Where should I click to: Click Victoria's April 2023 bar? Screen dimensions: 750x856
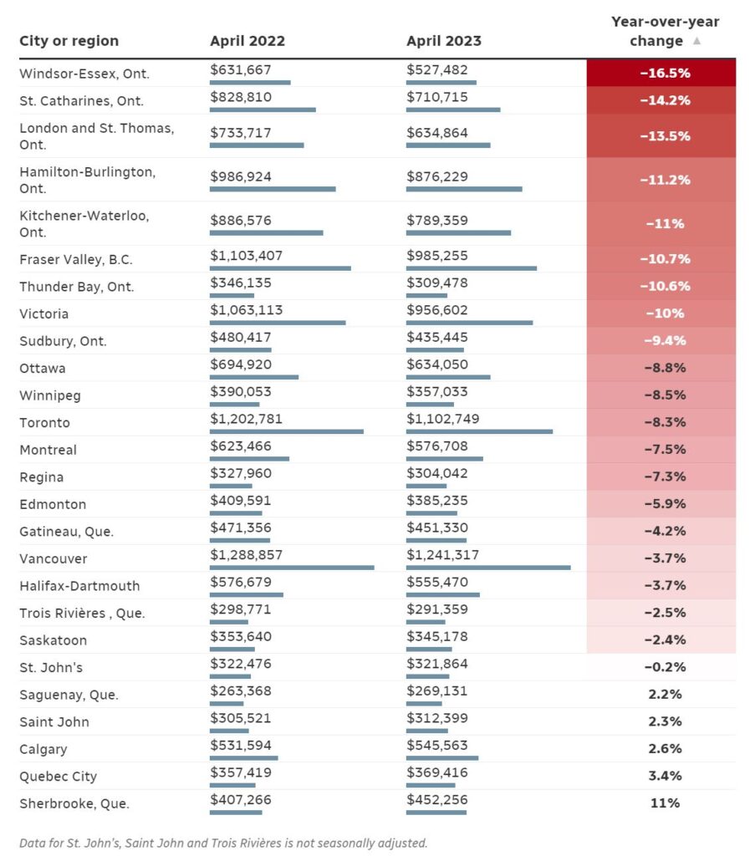[469, 323]
